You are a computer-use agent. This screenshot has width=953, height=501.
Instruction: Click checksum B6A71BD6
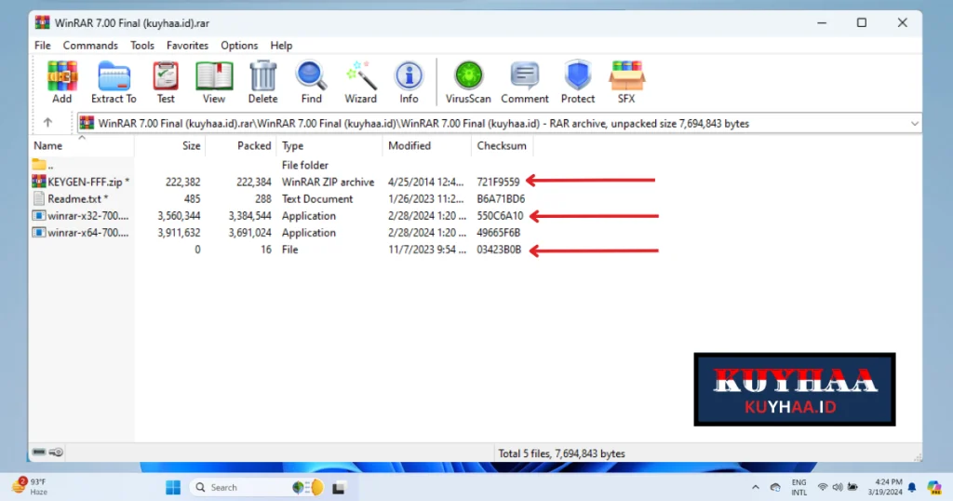tap(501, 199)
